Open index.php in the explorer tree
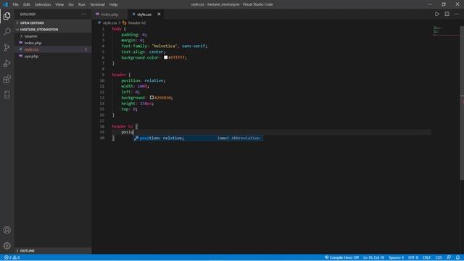This screenshot has height=261, width=464. click(x=53, y=43)
